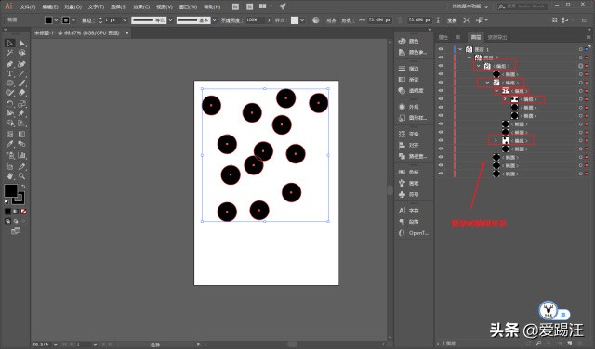Collapse the top-level layer 1 chevron

tap(460, 49)
